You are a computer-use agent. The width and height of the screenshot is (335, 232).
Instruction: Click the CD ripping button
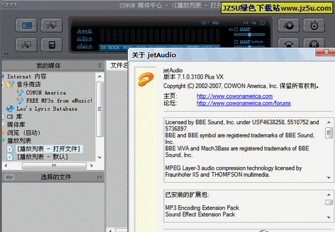[289, 26]
